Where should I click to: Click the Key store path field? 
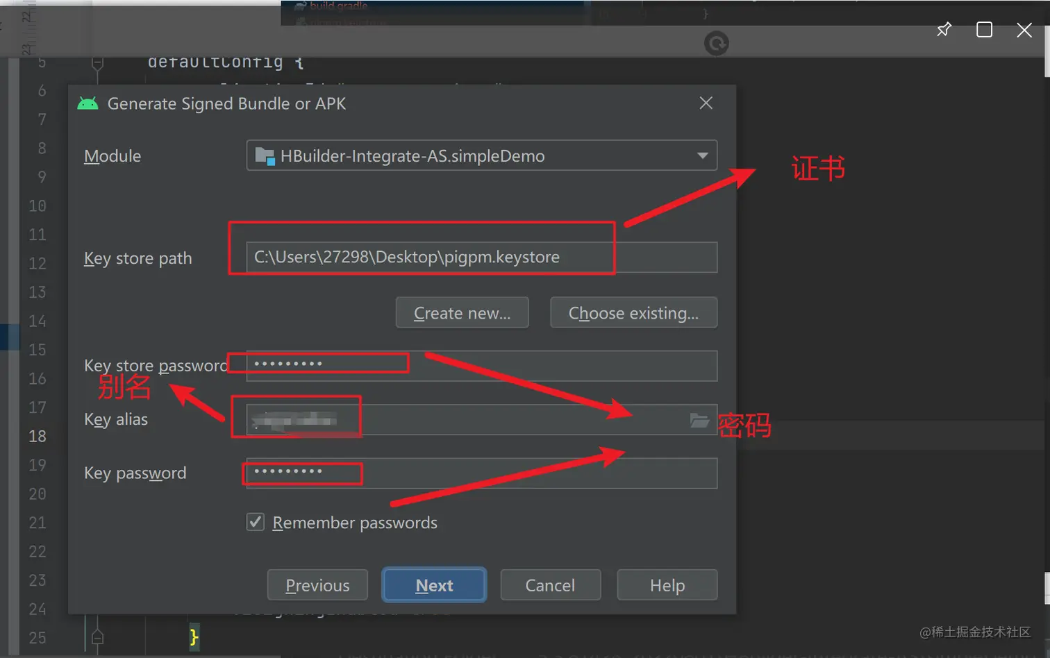[x=481, y=258]
